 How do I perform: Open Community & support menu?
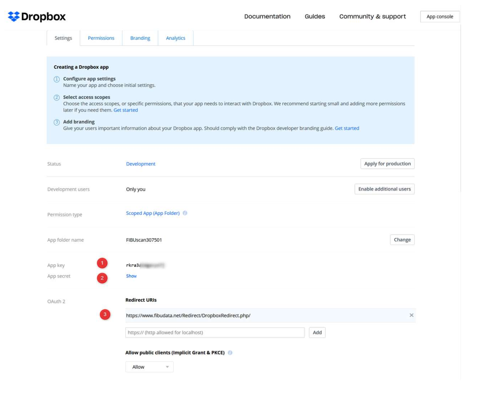(x=373, y=16)
